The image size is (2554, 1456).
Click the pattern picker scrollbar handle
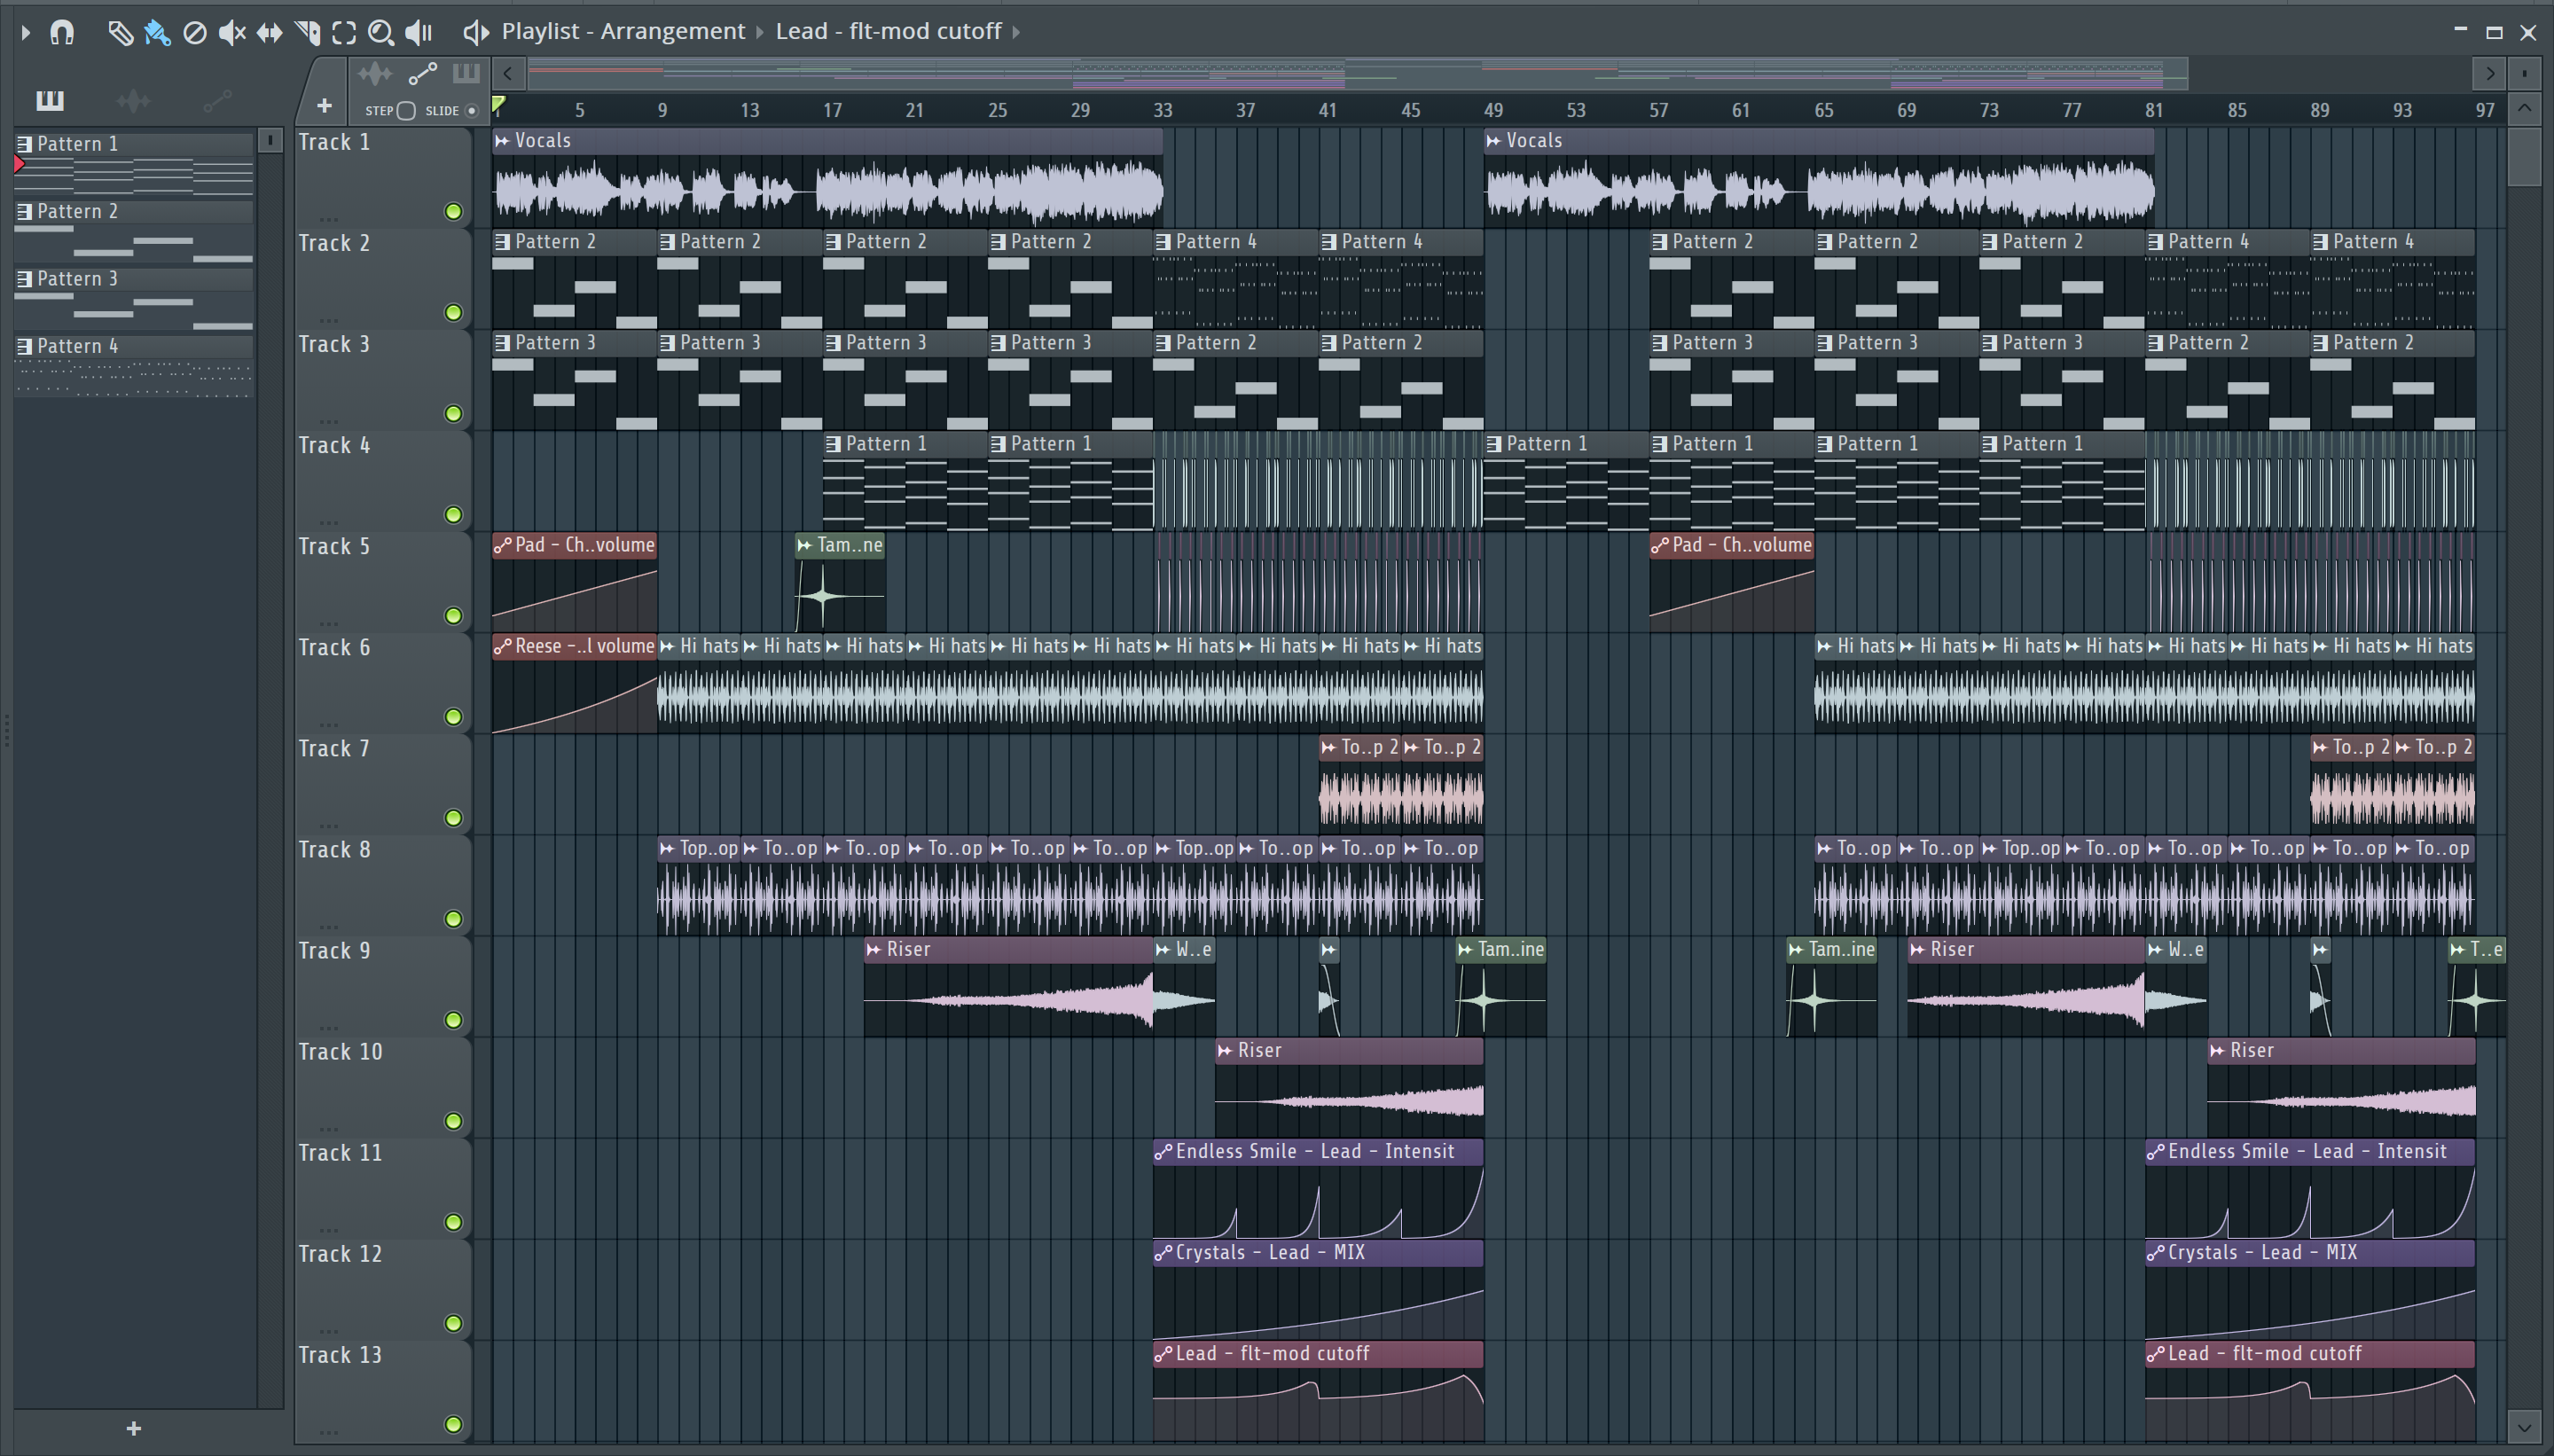tap(270, 141)
